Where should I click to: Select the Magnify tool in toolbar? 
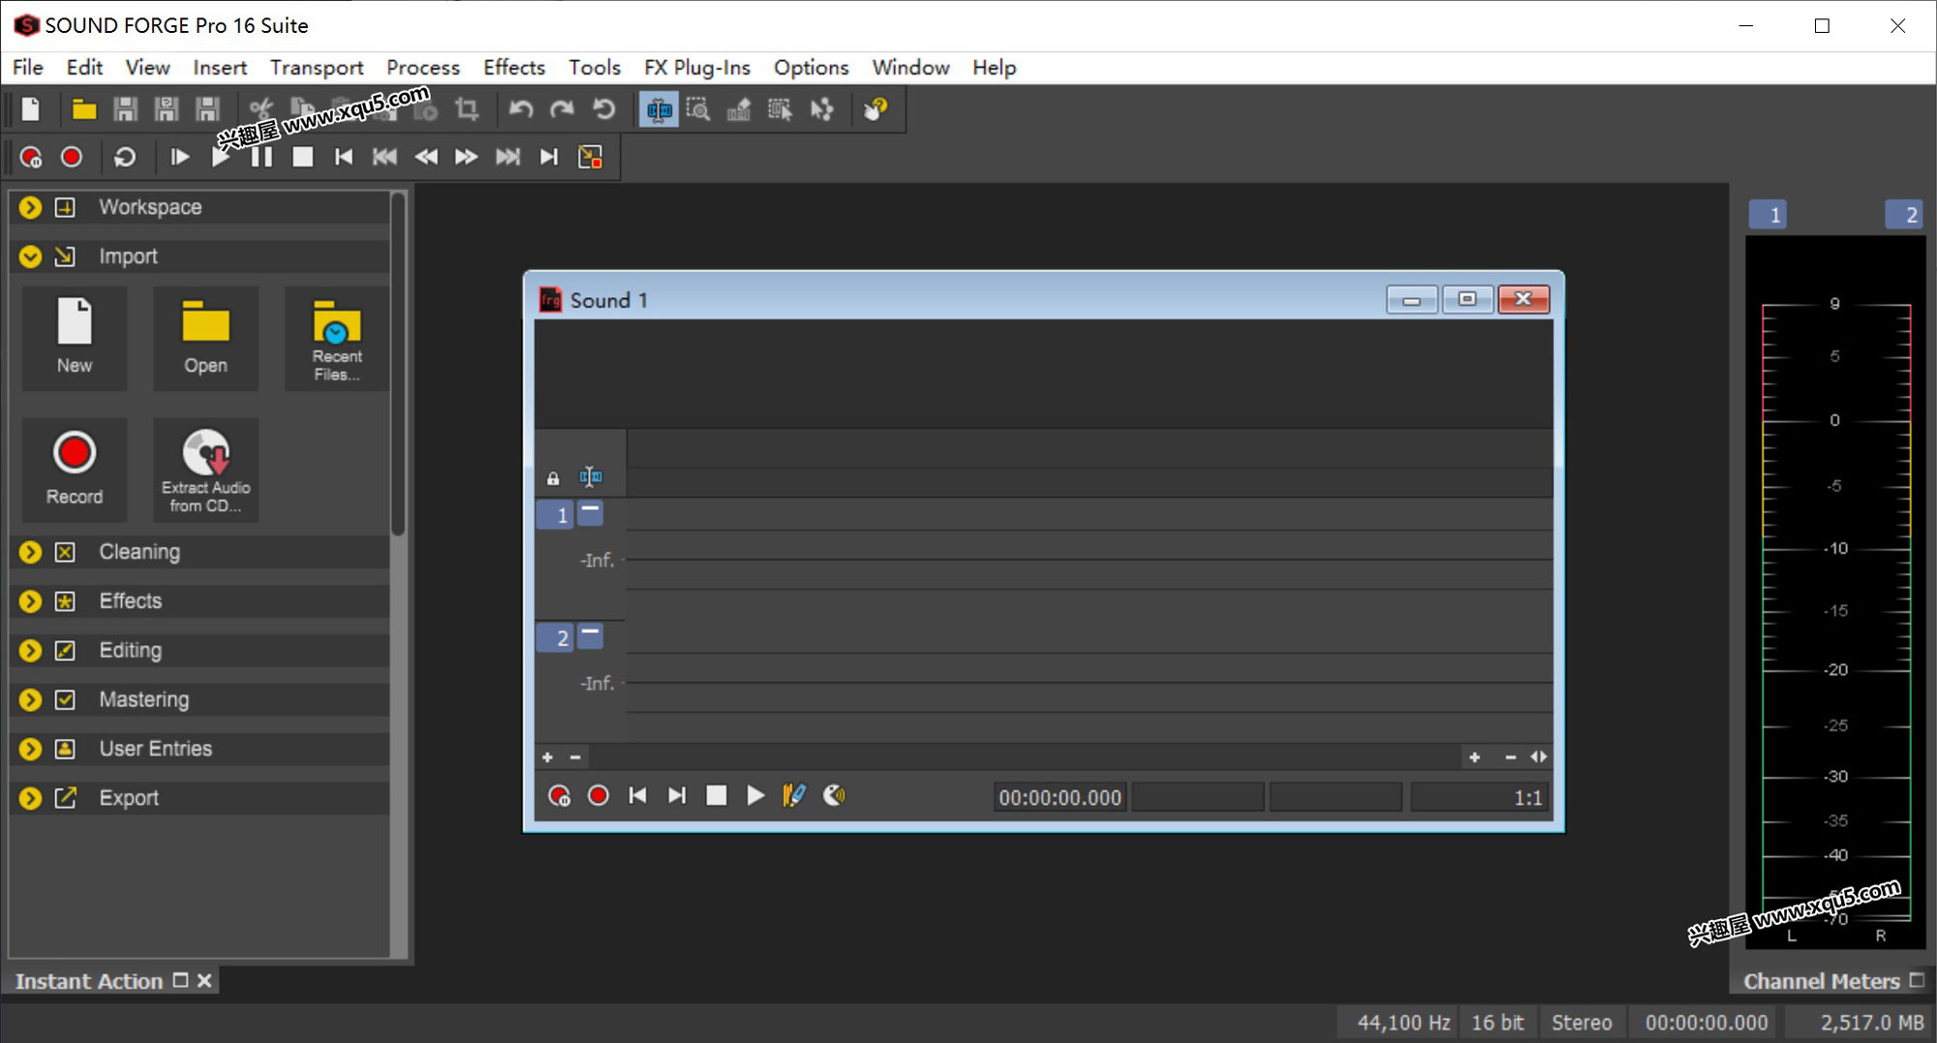(x=698, y=109)
